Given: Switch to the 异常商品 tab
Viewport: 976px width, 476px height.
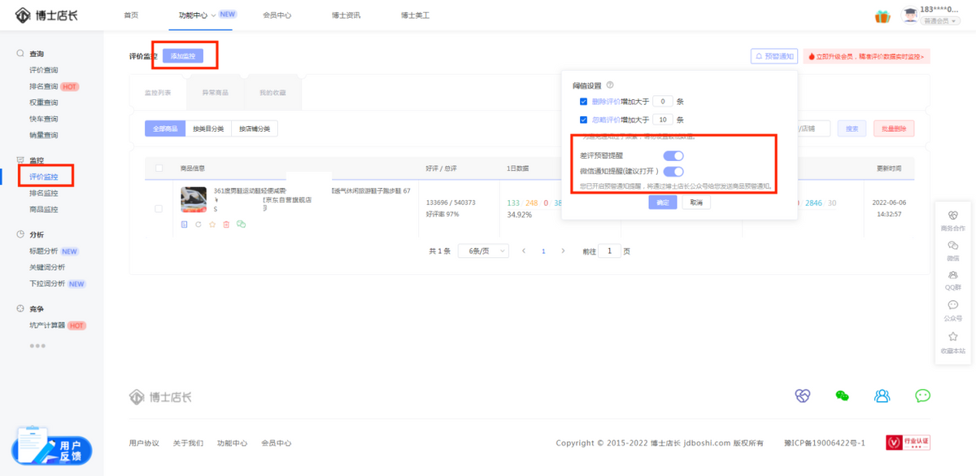Looking at the screenshot, I should coord(216,93).
